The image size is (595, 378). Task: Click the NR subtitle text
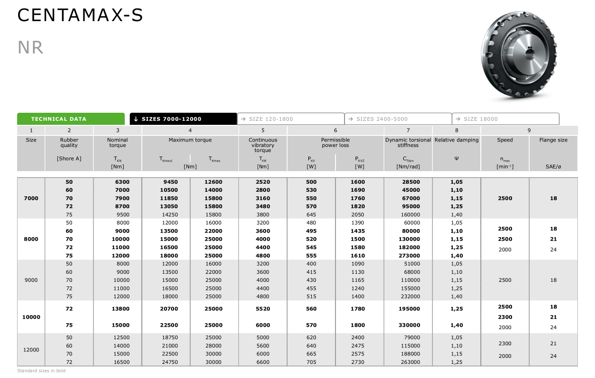[31, 48]
